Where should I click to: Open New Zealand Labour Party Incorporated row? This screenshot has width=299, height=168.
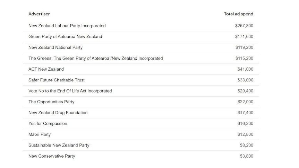tap(141, 26)
